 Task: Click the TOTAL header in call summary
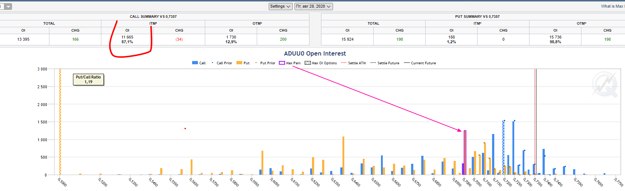(x=49, y=23)
